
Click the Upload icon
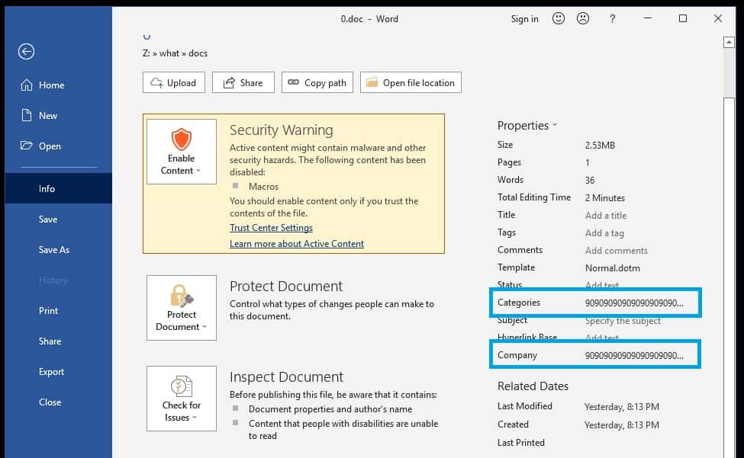pyautogui.click(x=157, y=82)
